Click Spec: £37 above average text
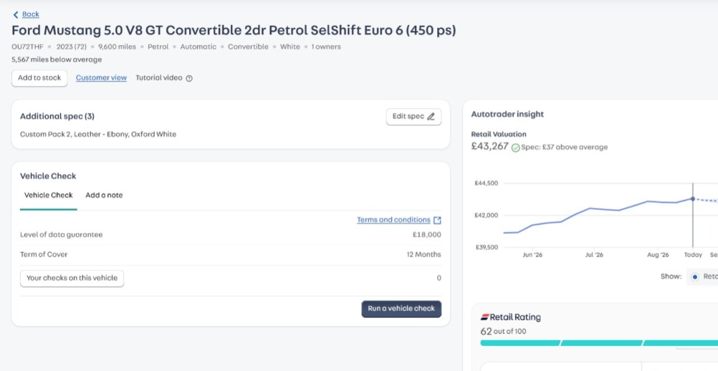This screenshot has width=718, height=371. click(564, 148)
